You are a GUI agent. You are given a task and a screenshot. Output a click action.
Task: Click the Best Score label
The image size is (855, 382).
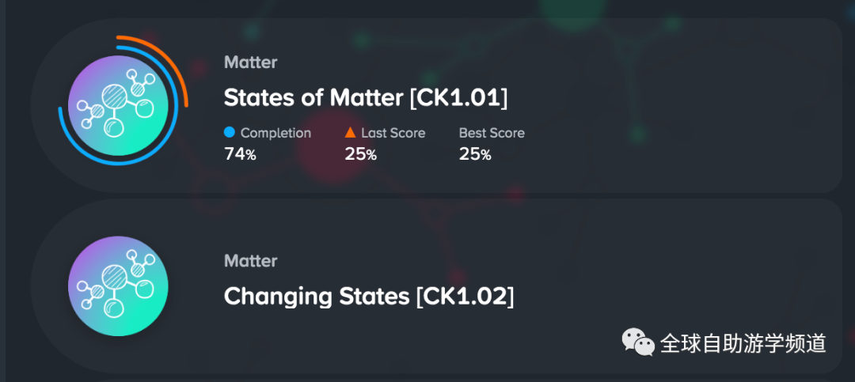point(492,133)
